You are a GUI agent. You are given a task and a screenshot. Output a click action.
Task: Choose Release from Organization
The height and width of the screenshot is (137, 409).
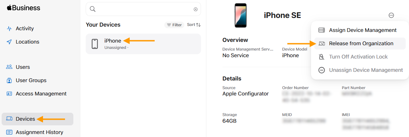click(360, 44)
